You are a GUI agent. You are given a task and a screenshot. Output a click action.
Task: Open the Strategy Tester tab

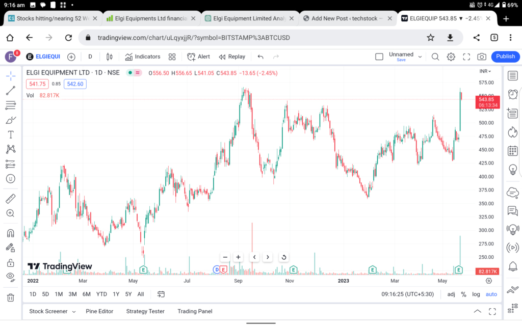[145, 311]
